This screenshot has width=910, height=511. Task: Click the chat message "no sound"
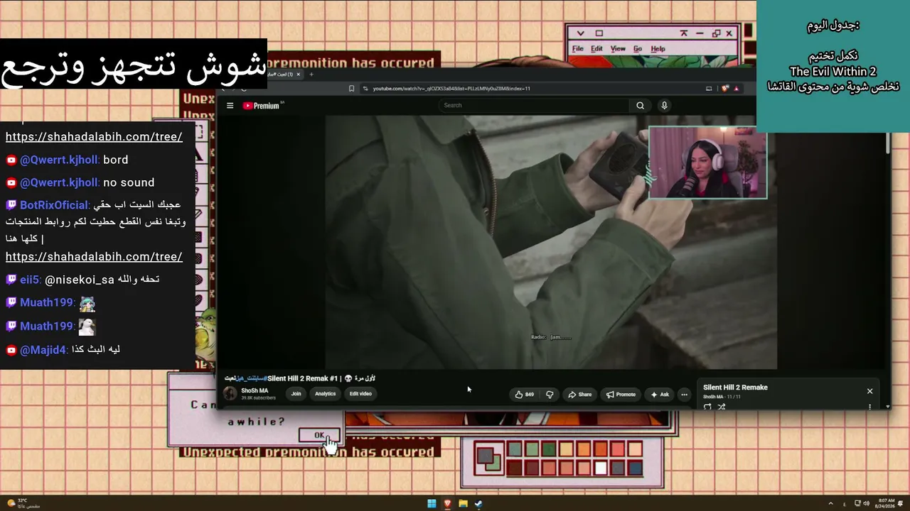(129, 183)
